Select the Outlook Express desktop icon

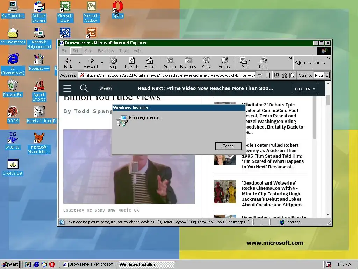(39, 12)
